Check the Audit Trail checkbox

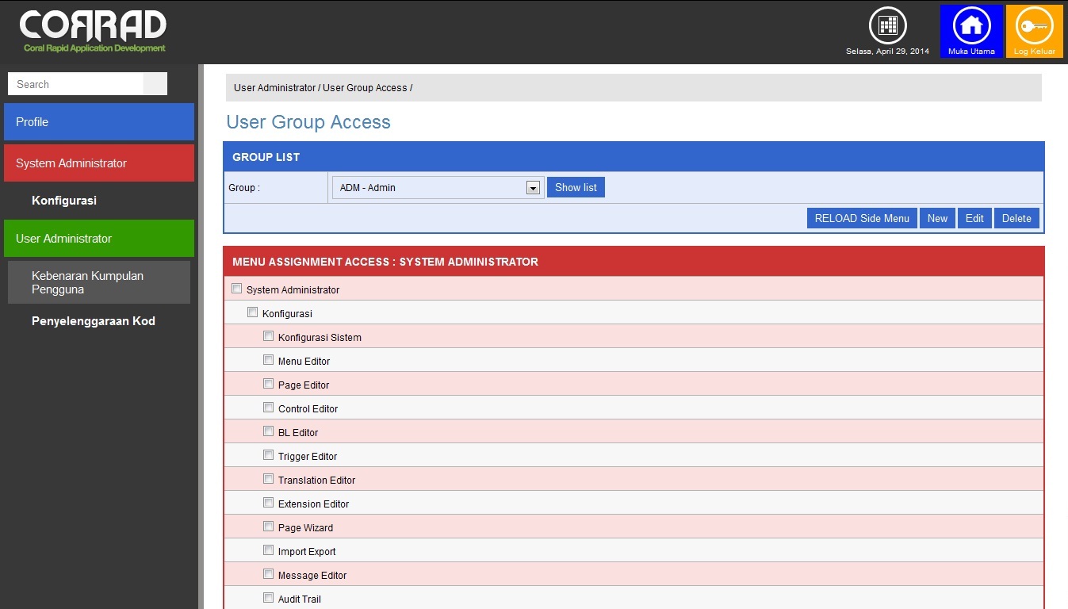point(268,598)
